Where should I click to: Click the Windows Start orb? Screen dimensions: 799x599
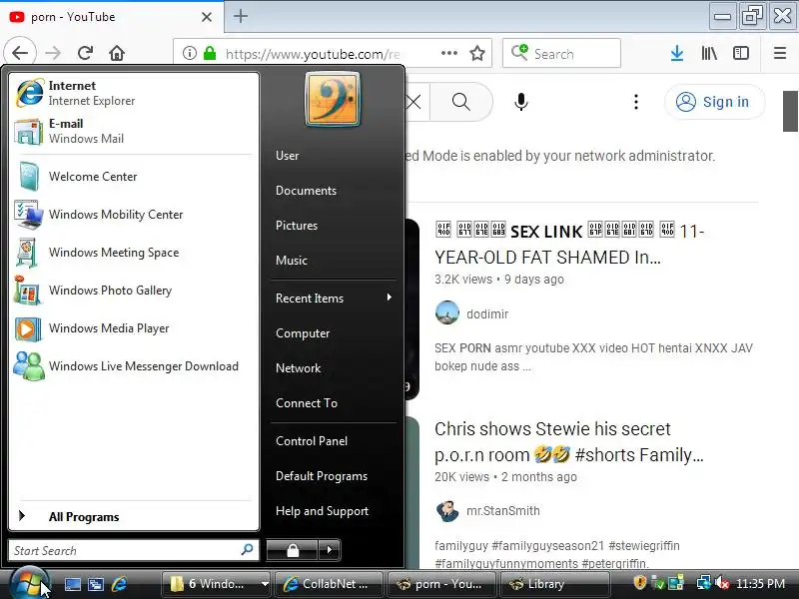click(x=29, y=583)
